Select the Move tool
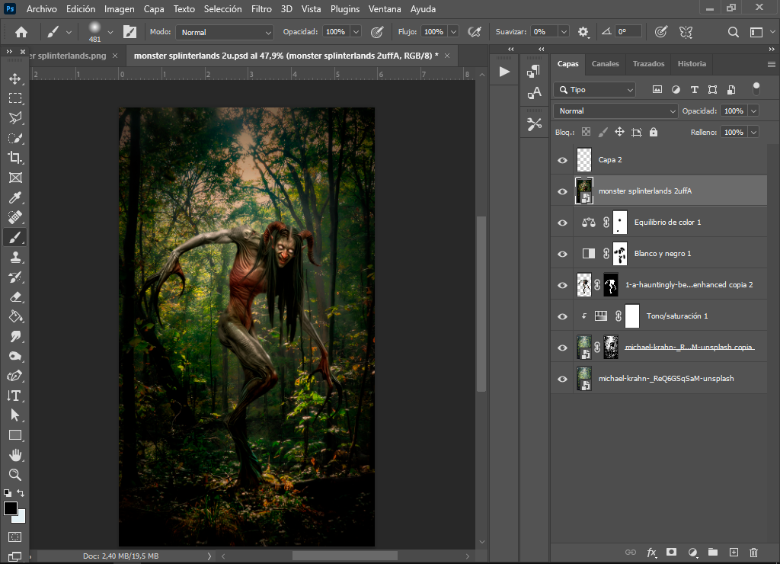The image size is (780, 564). tap(15, 79)
